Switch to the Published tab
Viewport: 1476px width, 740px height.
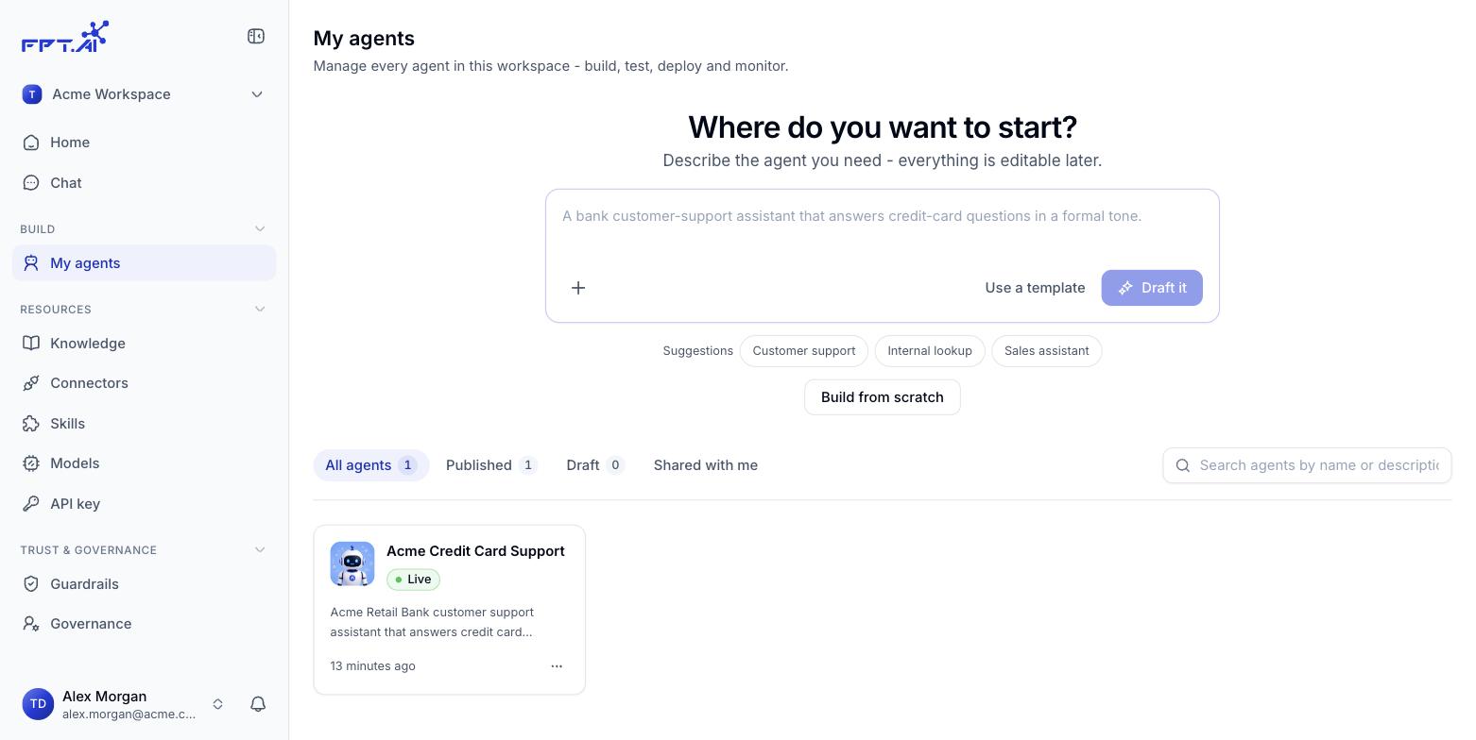point(491,465)
